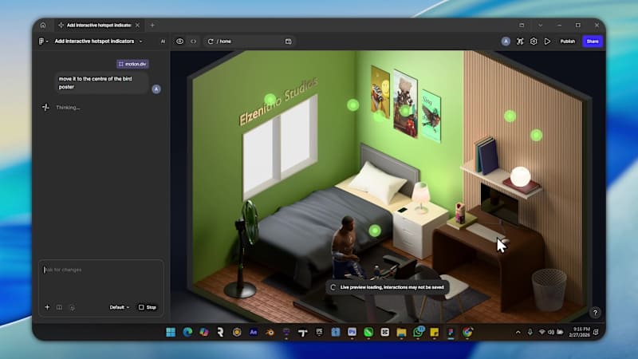Stop the AI generation with the Stop button
Image resolution: width=638 pixels, height=359 pixels.
148,307
